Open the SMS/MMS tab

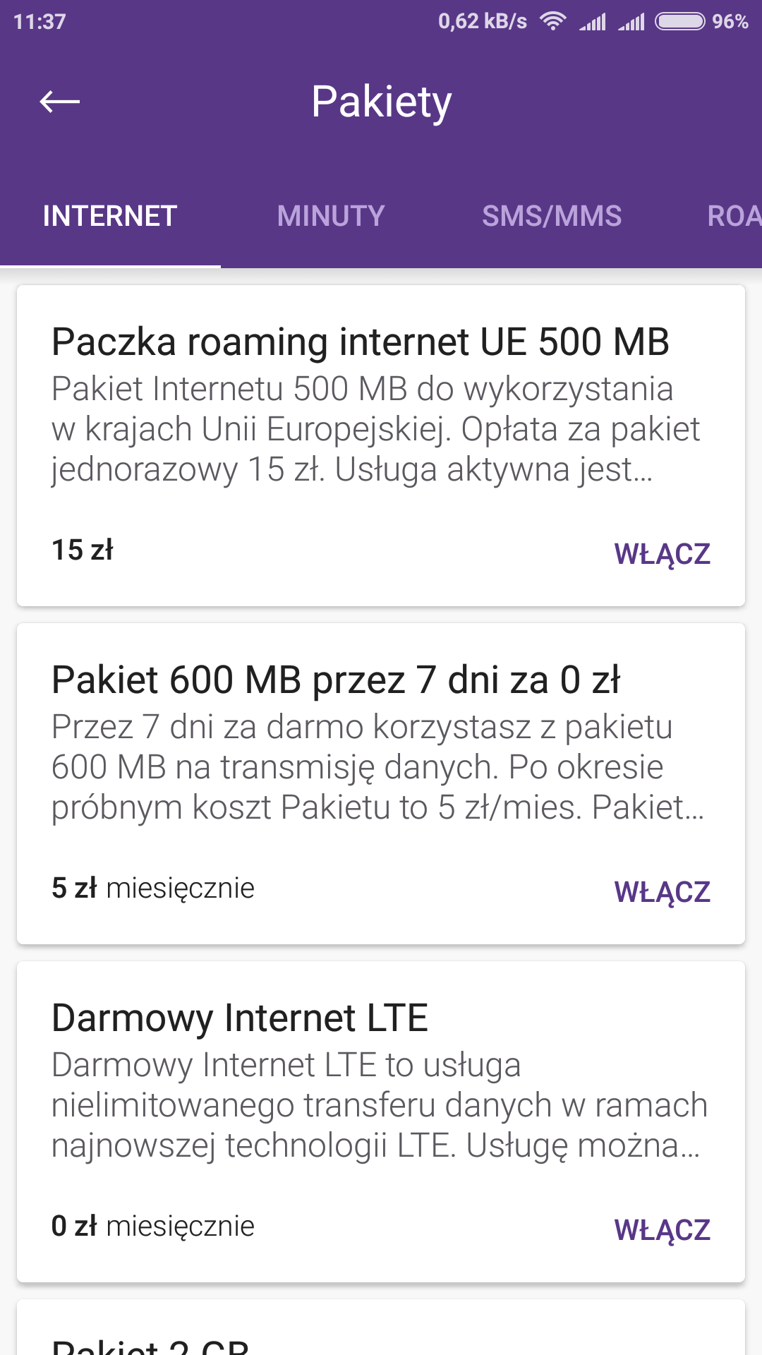point(552,216)
